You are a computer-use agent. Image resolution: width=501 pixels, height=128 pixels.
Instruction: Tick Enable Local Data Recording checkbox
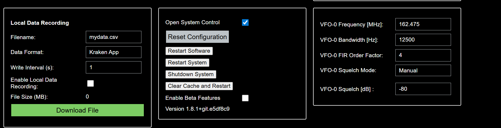coord(91,84)
